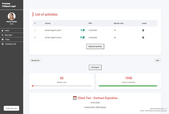
Task: Click the green circular icon in row 2
Action: pyautogui.click(x=83, y=37)
